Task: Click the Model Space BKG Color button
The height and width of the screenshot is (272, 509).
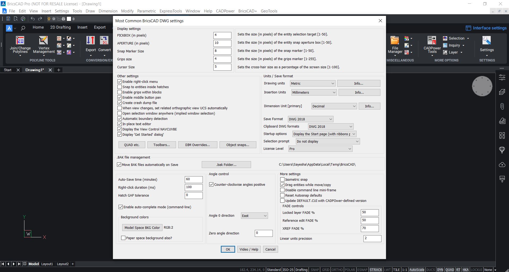Action: tap(142, 228)
